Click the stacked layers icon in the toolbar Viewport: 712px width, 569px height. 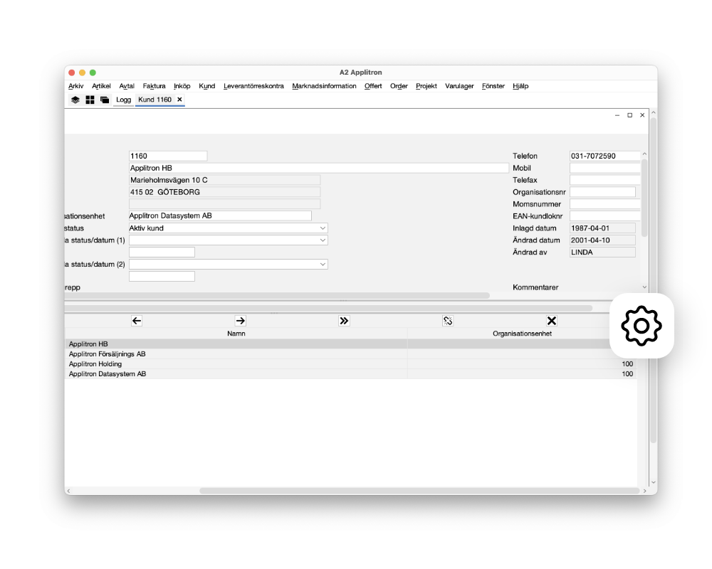coord(75,100)
